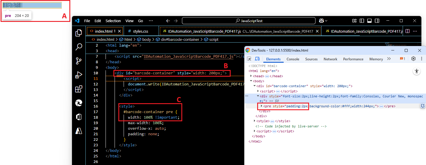The width and height of the screenshot is (426, 165).
Task: Click the body breadcrumb in the editor
Action: click(x=144, y=39)
